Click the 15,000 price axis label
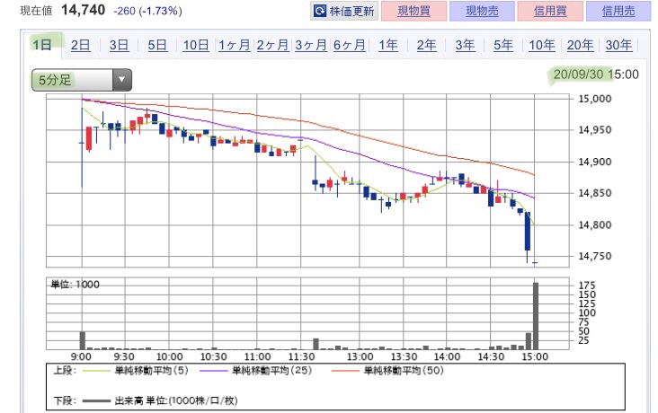The width and height of the screenshot is (658, 413). point(595,99)
